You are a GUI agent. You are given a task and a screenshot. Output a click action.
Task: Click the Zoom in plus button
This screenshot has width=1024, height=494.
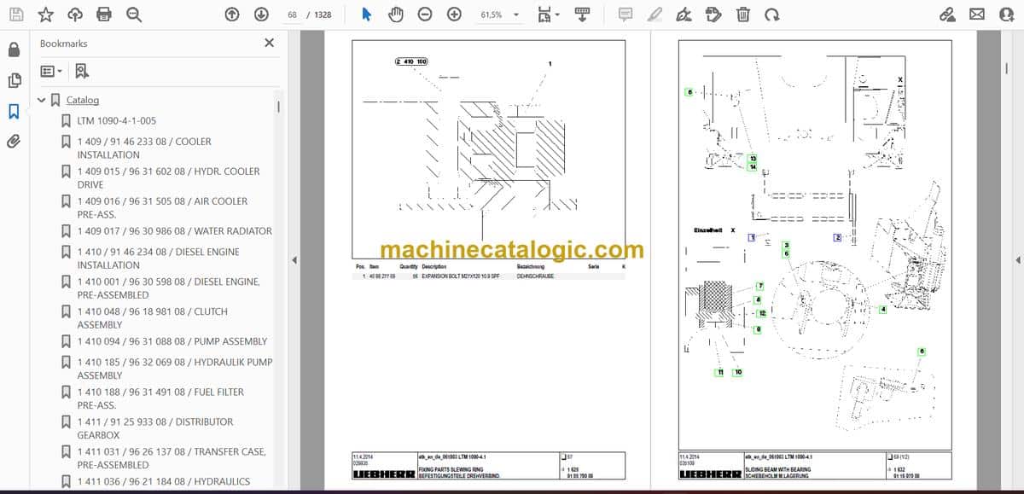pyautogui.click(x=454, y=15)
